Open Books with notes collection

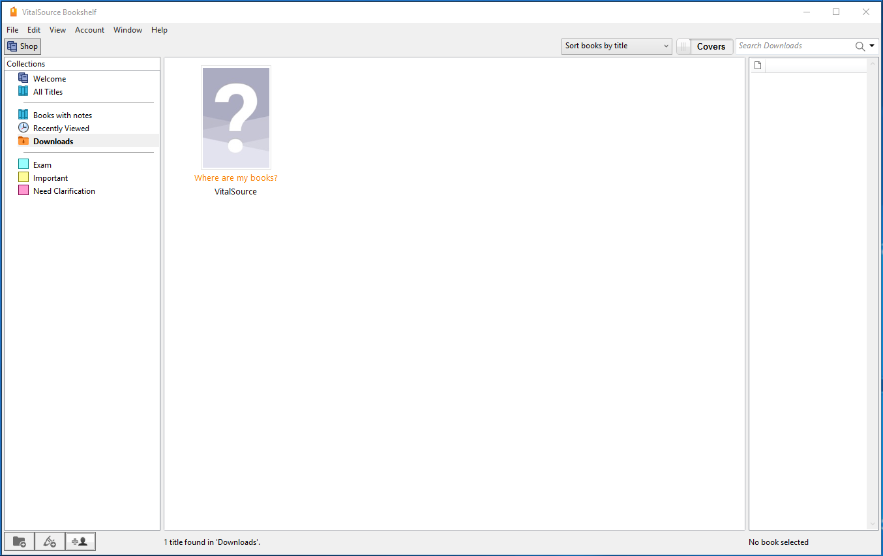coord(62,116)
